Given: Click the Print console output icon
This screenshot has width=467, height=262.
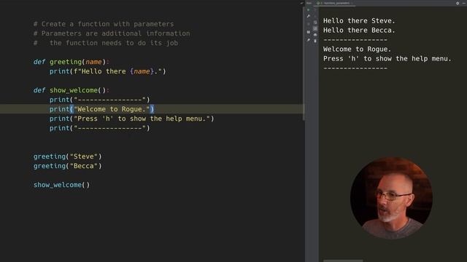Looking at the screenshot, I should pyautogui.click(x=315, y=35).
